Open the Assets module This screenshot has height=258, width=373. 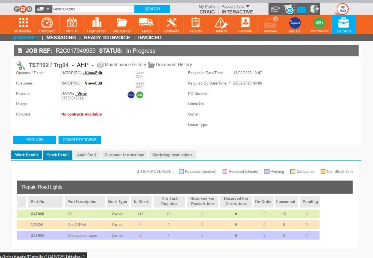tap(146, 24)
